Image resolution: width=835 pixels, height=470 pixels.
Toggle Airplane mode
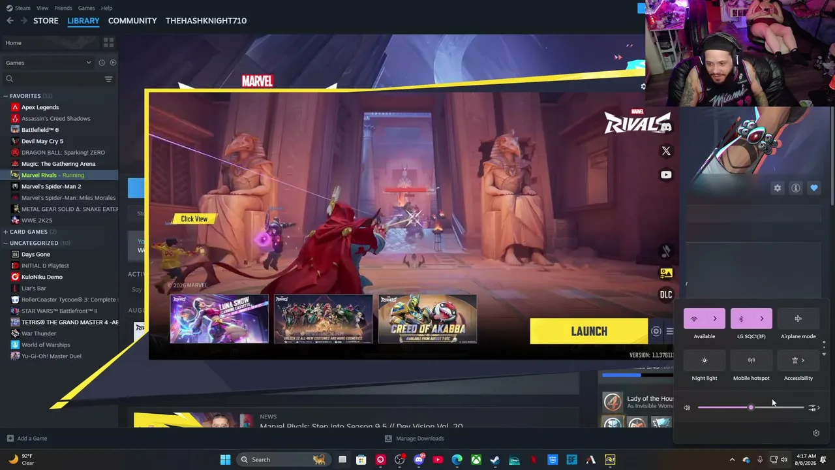pos(798,319)
